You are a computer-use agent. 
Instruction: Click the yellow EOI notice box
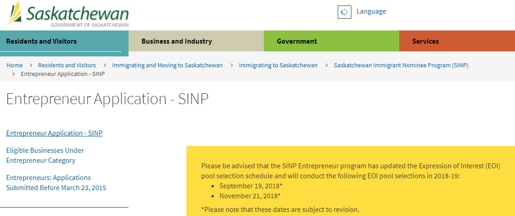(350, 181)
